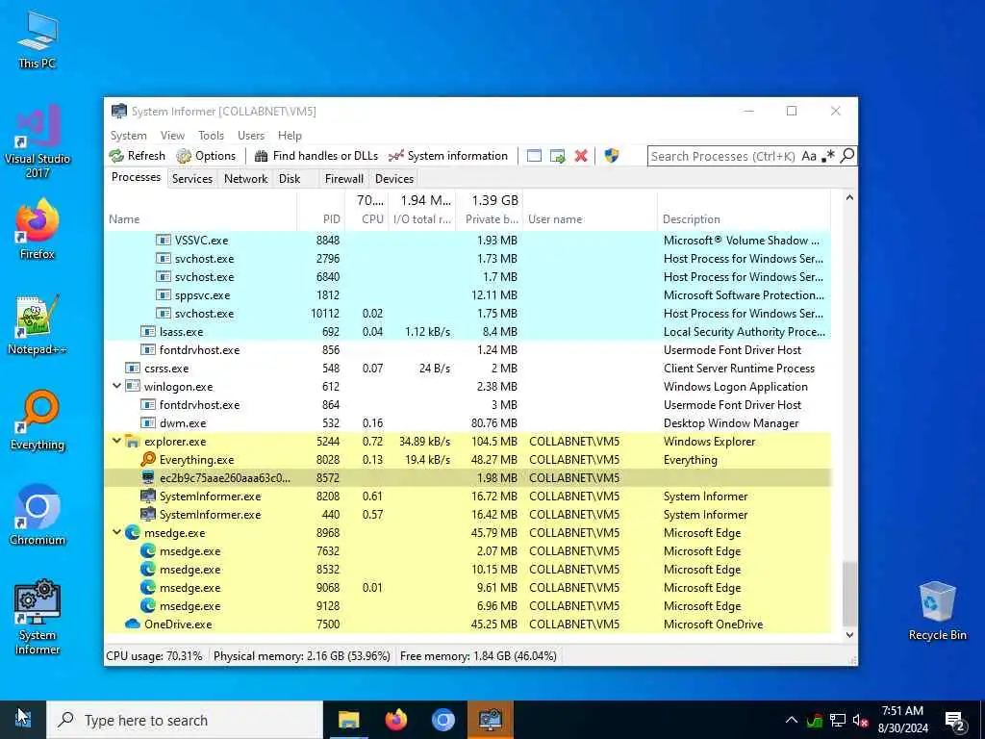Toggle case-sensitive Aa search option

tap(809, 156)
